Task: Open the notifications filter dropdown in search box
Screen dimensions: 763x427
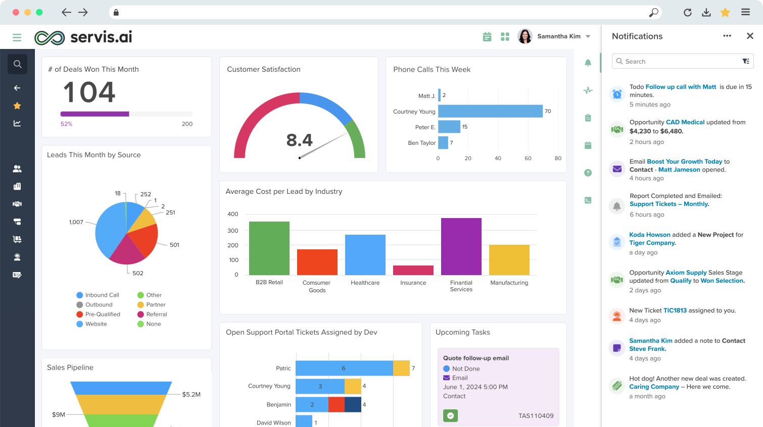Action: click(746, 61)
